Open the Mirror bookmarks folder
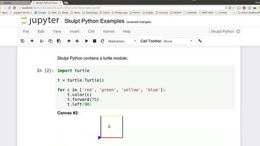Viewport: 260px width, 146px height. click(x=135, y=13)
